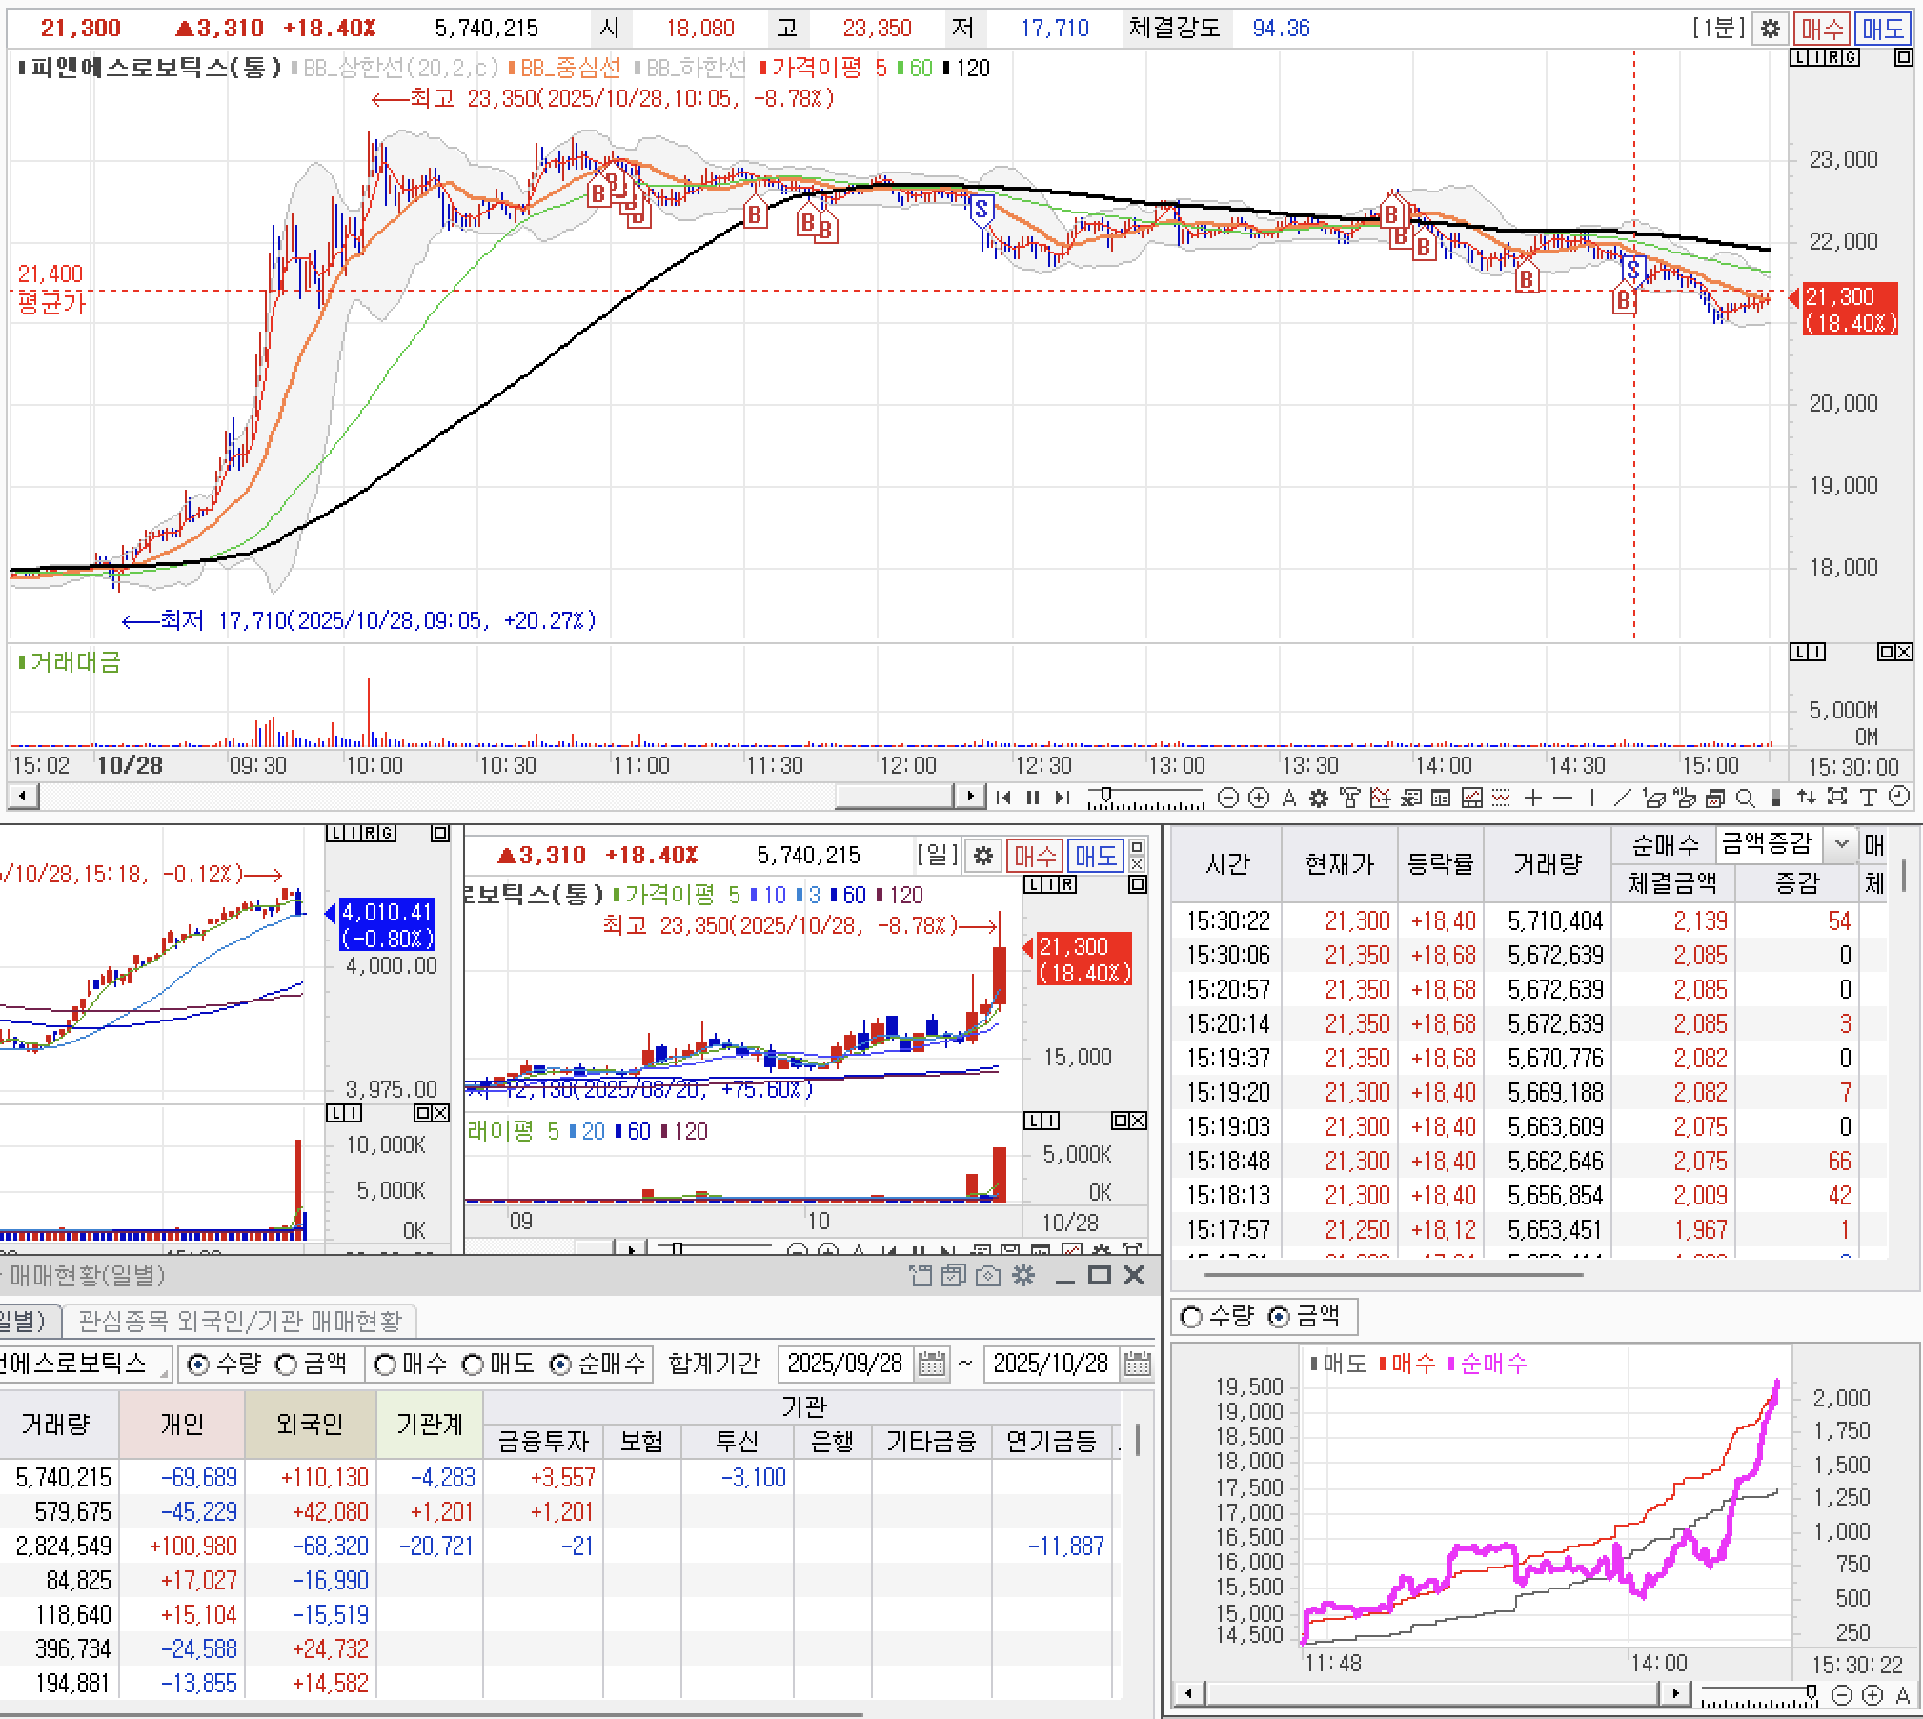Select the 금액 radio in trading status panel
Viewport: 1923px width, 1719px height.
click(287, 1365)
